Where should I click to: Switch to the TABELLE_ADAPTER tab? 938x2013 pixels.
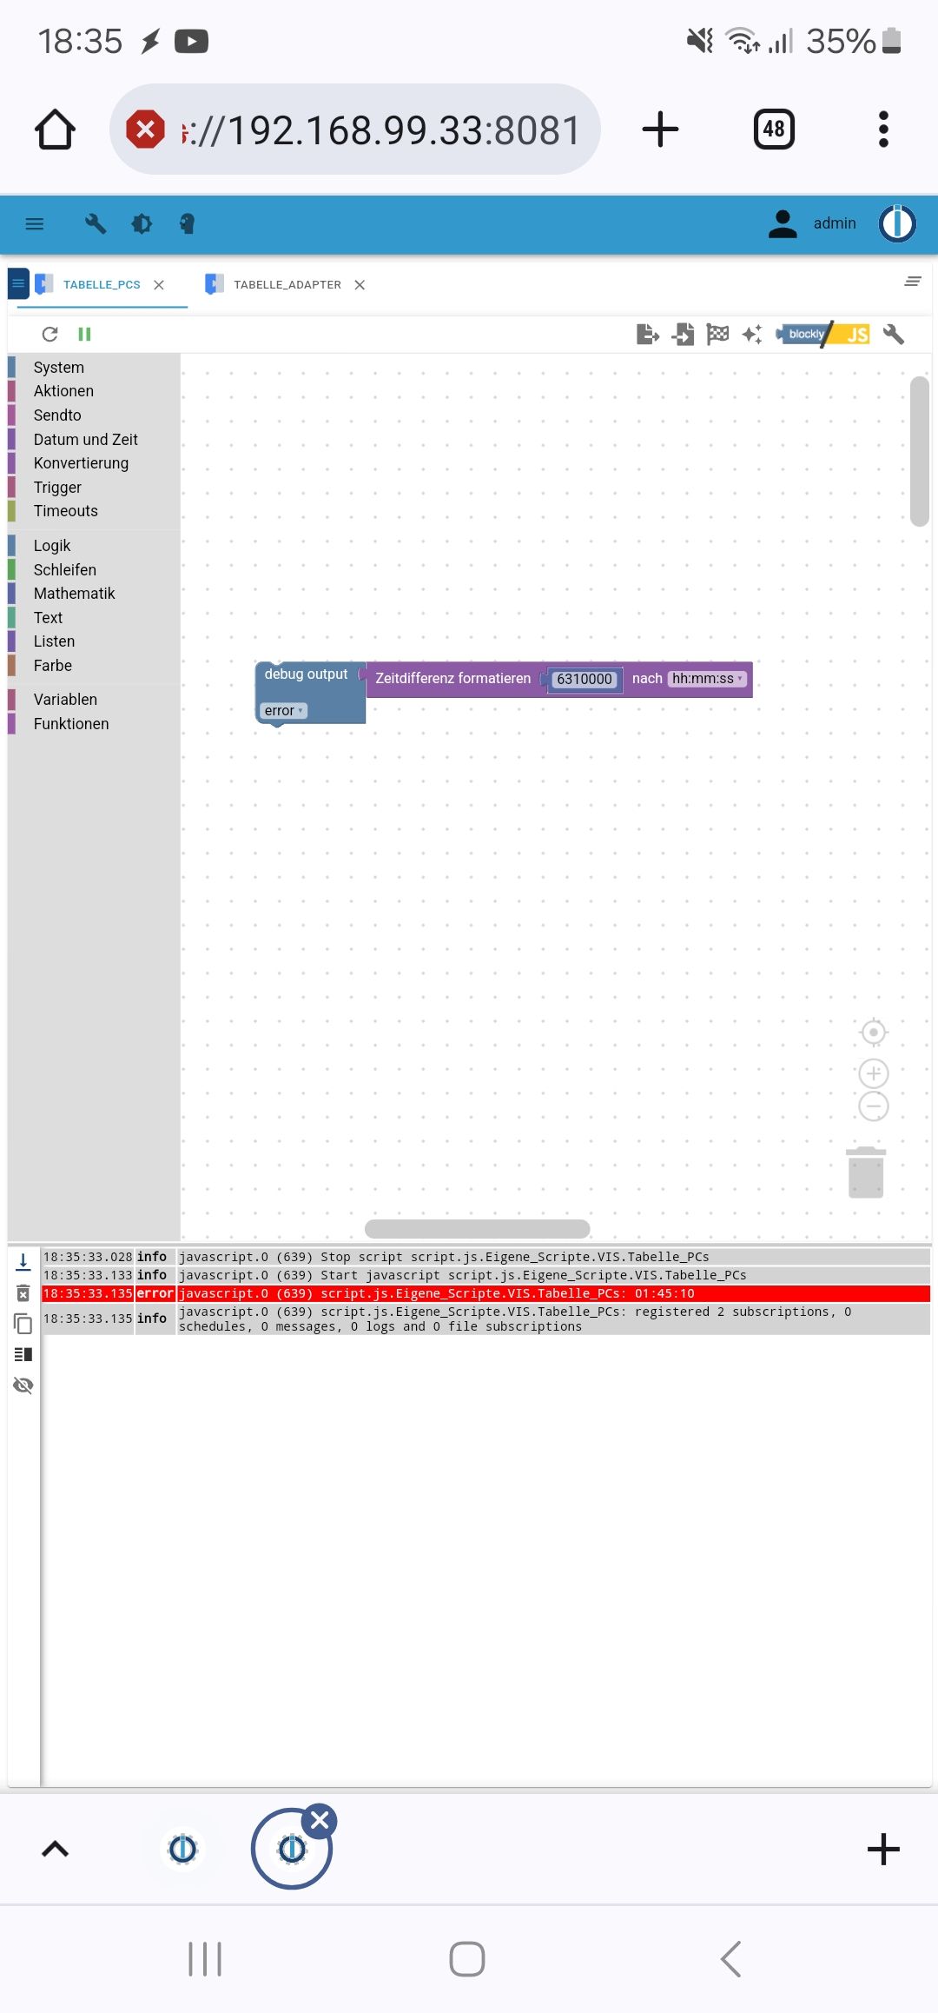click(287, 284)
